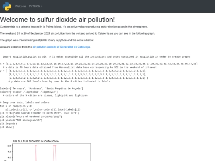The width and height of the screenshot is (215, 161).
Task: Click the third y data row starting with 2,2,2
Action: coord(78,78)
